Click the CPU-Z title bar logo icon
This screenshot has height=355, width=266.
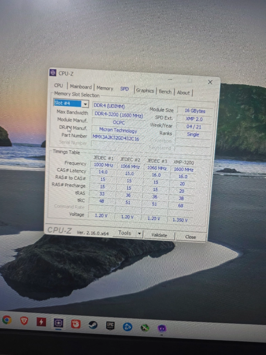tap(53, 73)
